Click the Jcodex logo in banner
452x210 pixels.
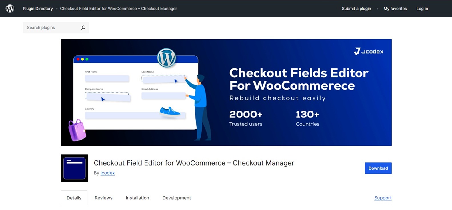pos(369,52)
